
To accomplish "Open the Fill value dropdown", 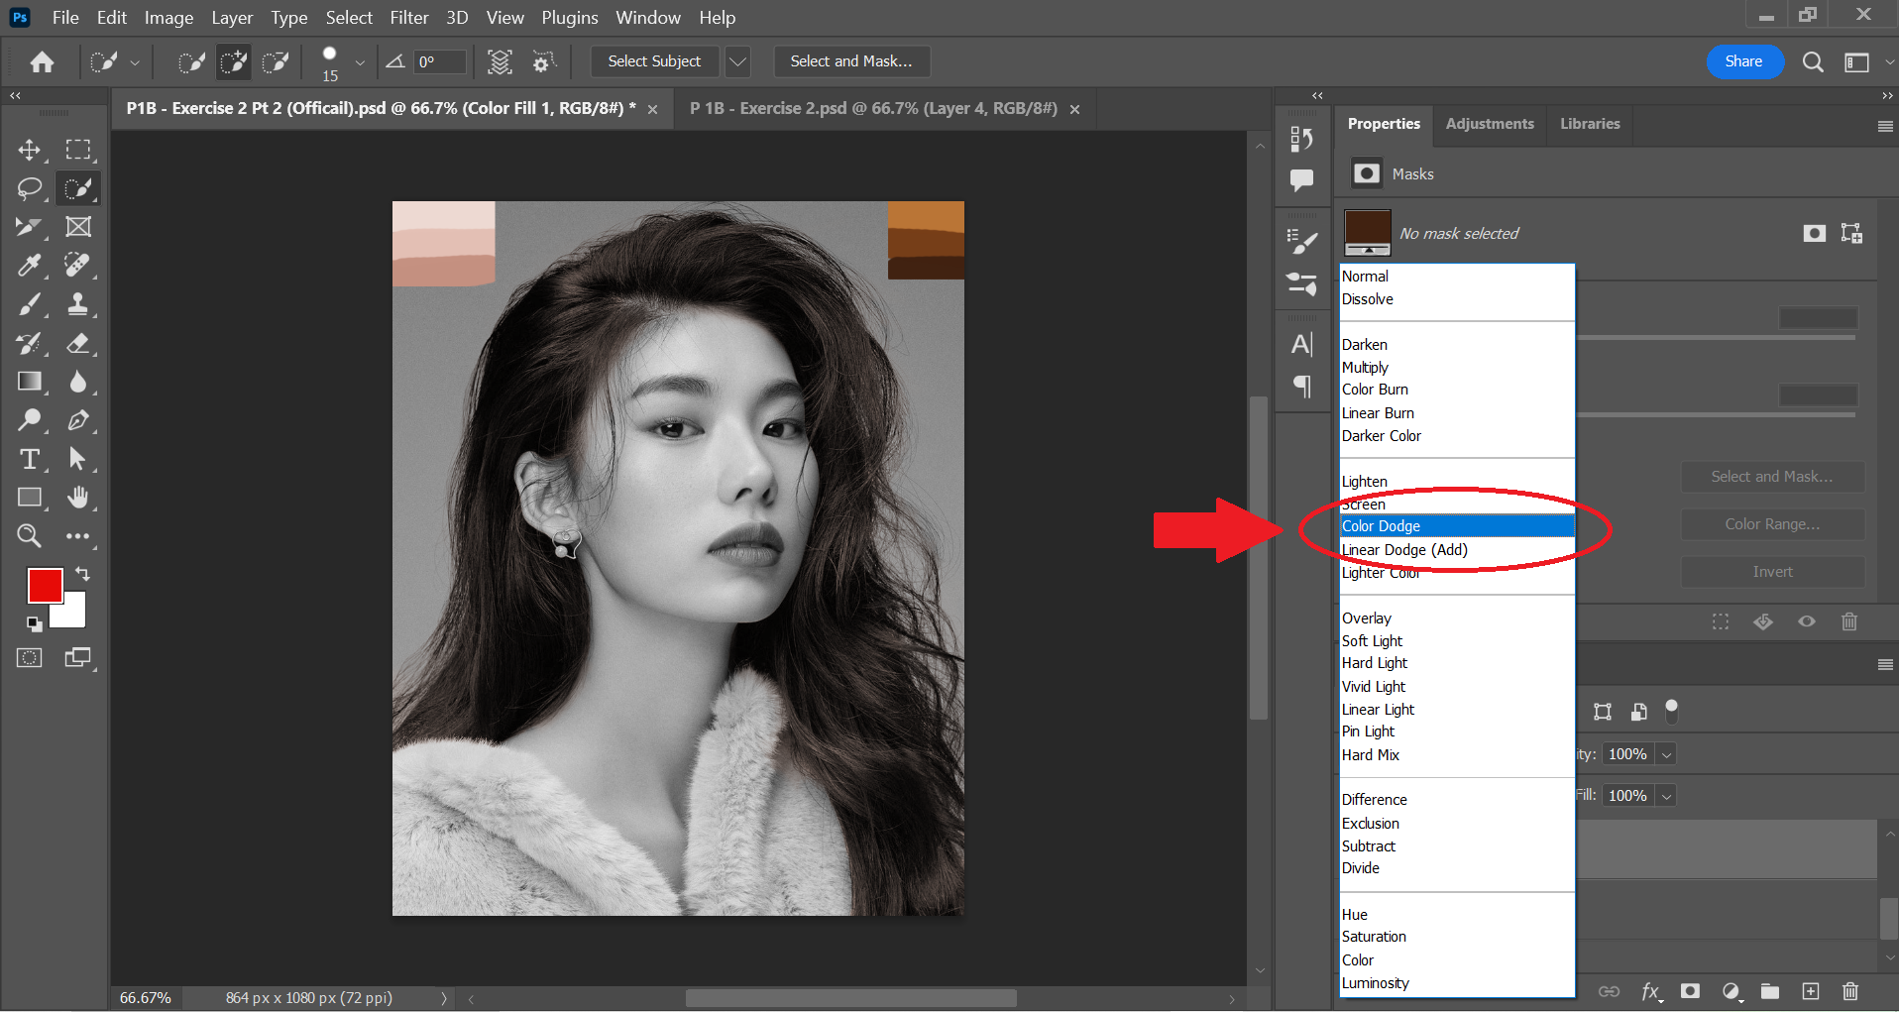I will (1667, 796).
